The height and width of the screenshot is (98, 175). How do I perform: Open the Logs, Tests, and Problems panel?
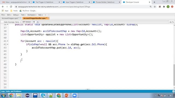point(11,91)
